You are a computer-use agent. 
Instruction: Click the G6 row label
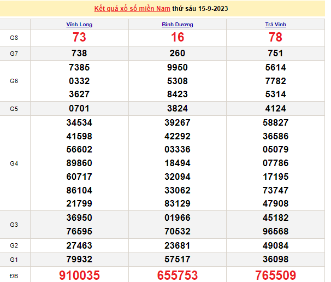[x=14, y=81]
